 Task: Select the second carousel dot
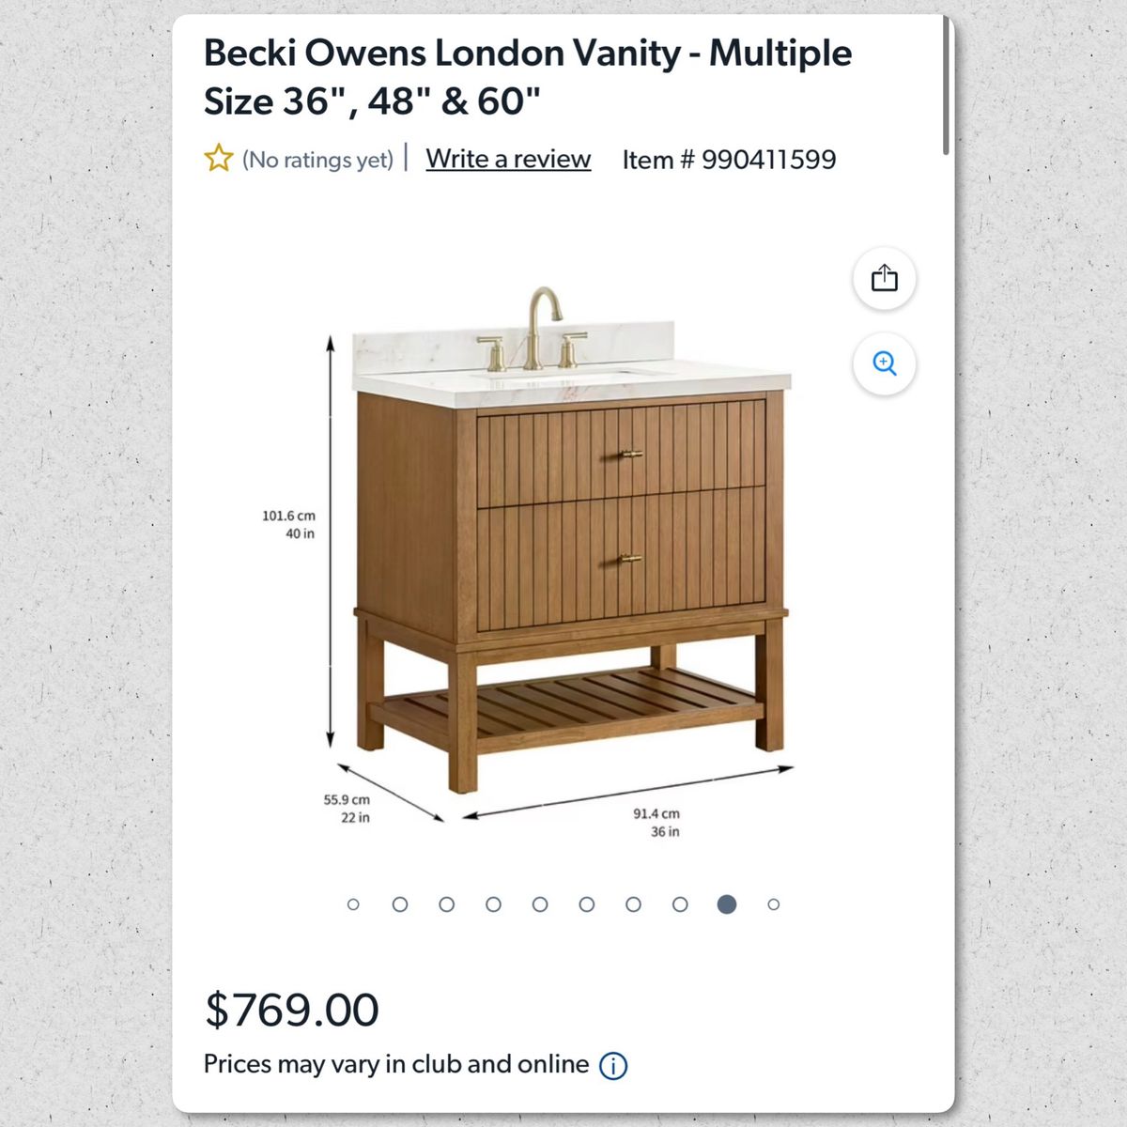pyautogui.click(x=400, y=904)
